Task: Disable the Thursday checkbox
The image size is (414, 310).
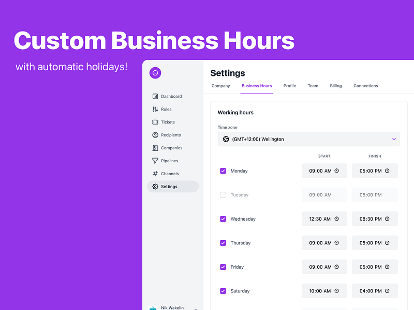Action: click(x=223, y=243)
